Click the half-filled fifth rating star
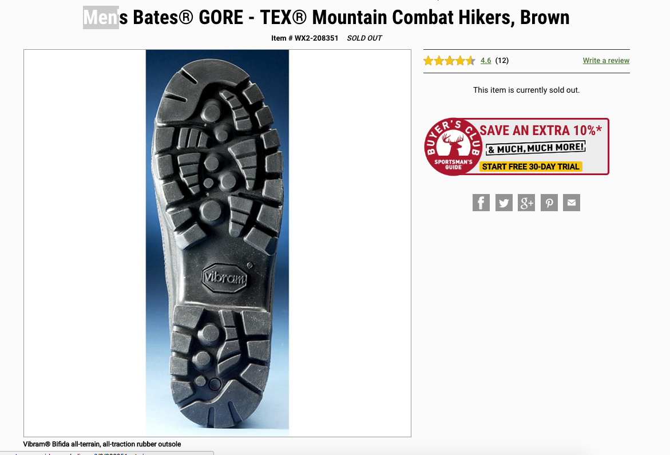Screen dimensions: 670x455 pyautogui.click(x=470, y=61)
